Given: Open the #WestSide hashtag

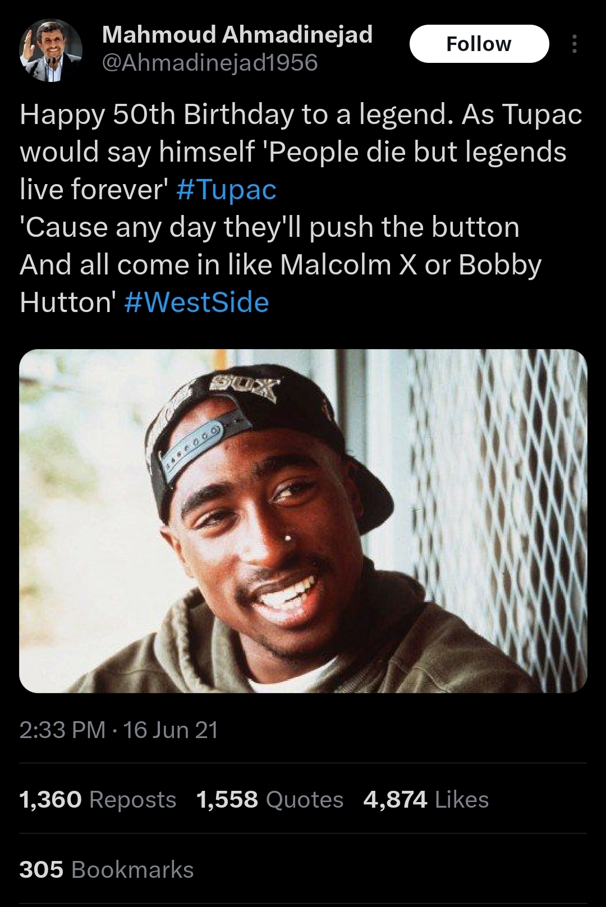Looking at the screenshot, I should (x=196, y=302).
